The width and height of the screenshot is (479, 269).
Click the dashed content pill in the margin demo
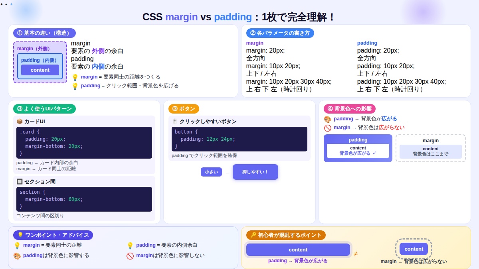click(x=414, y=249)
